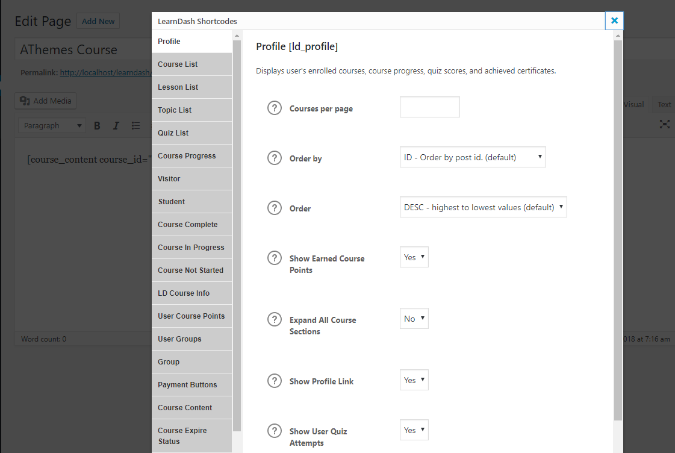This screenshot has height=453, width=675.
Task: Open the Order DESC dropdown
Action: click(x=483, y=207)
